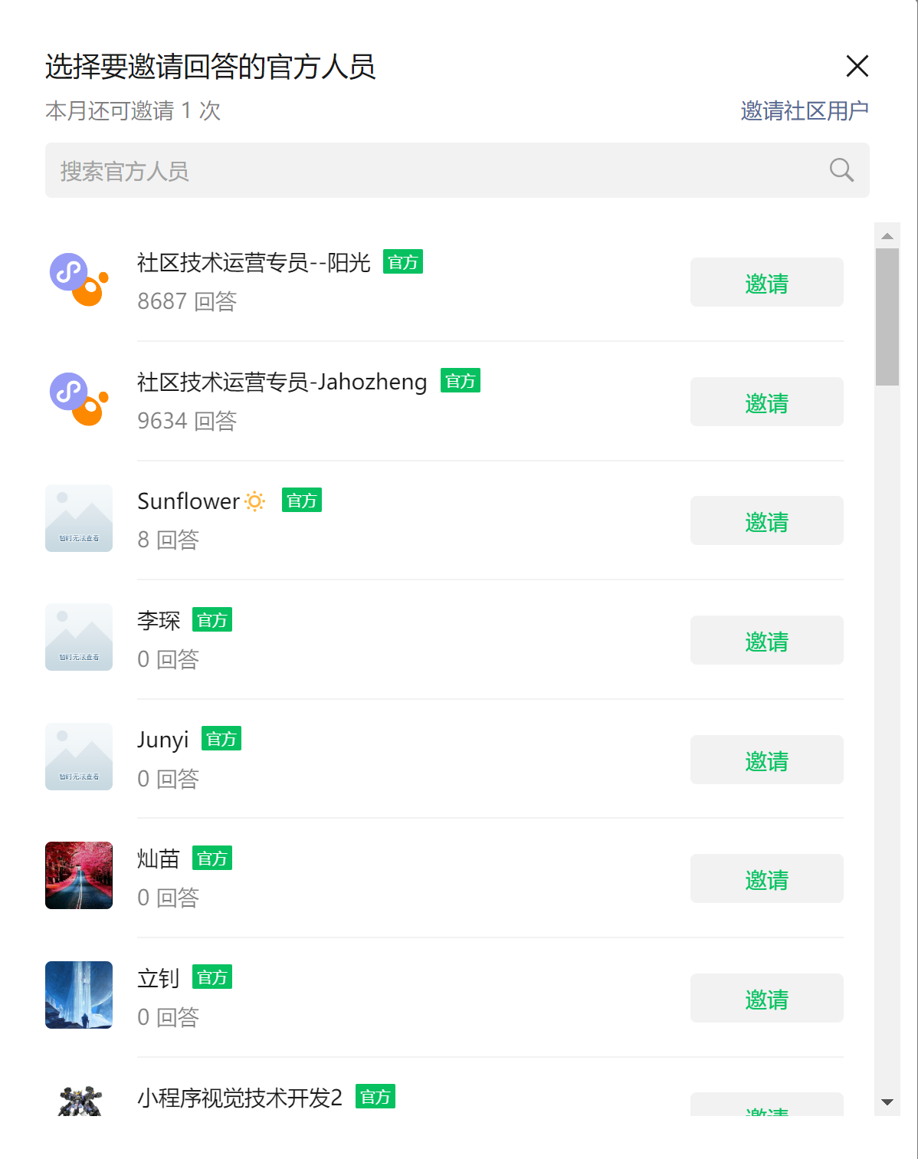
Task: Focus the 搜索官方人员 search field
Action: click(457, 170)
